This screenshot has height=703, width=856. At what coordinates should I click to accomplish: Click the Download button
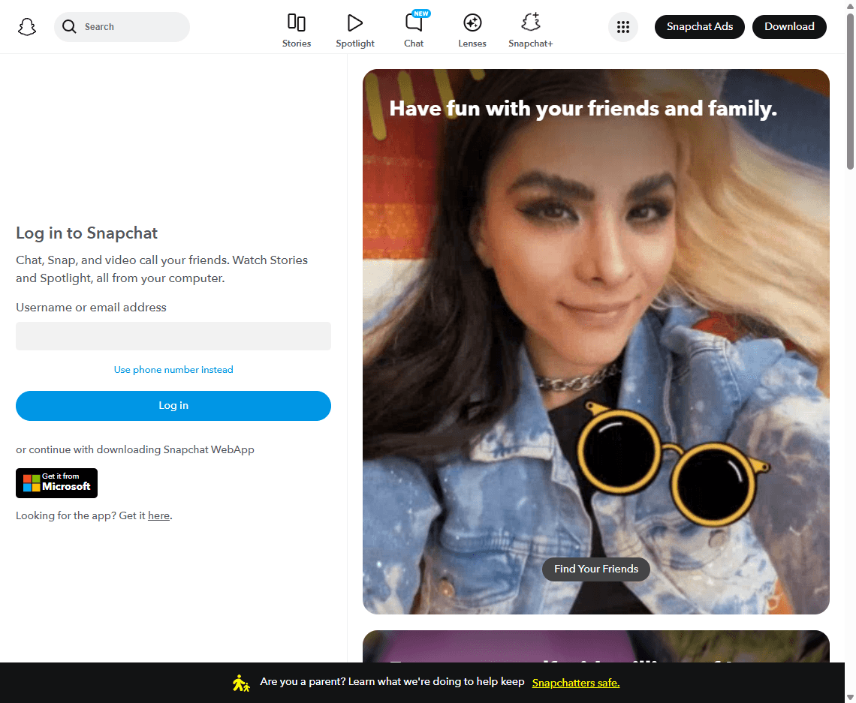point(789,27)
